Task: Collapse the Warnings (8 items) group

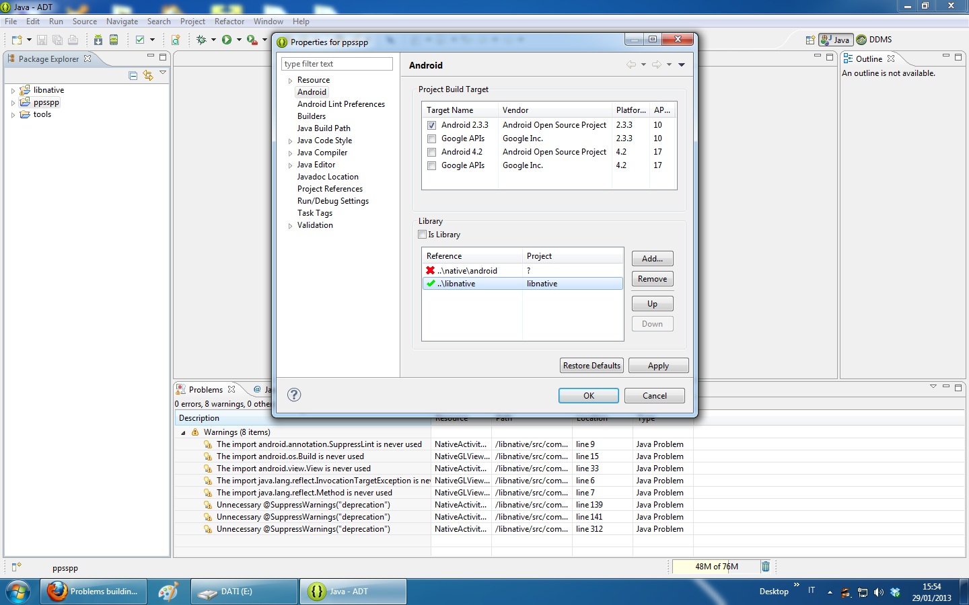Action: point(183,433)
